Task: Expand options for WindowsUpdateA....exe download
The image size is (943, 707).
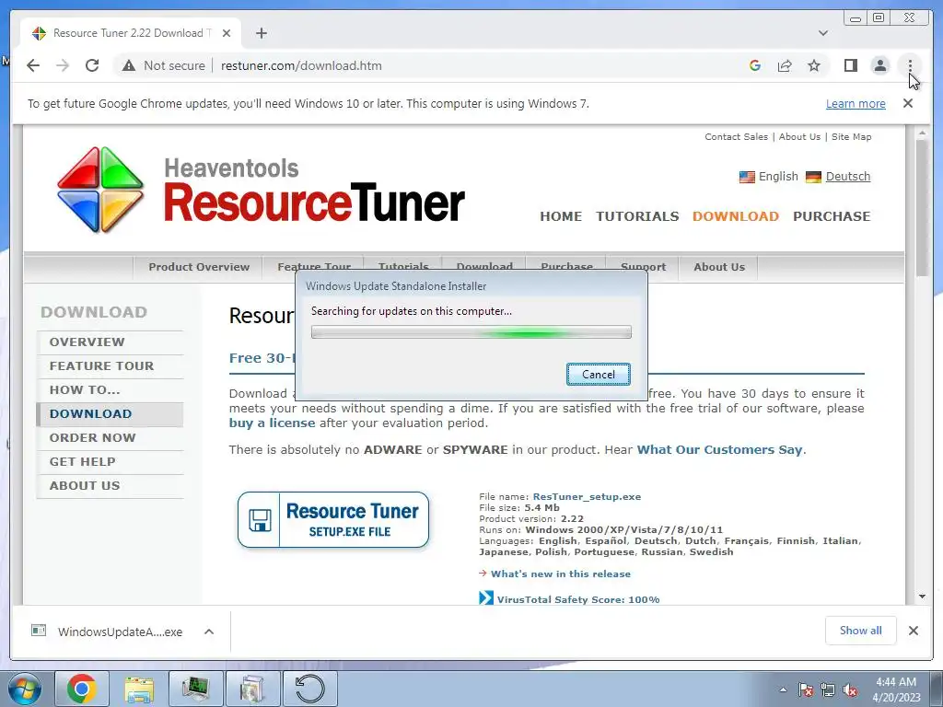Action: (209, 632)
